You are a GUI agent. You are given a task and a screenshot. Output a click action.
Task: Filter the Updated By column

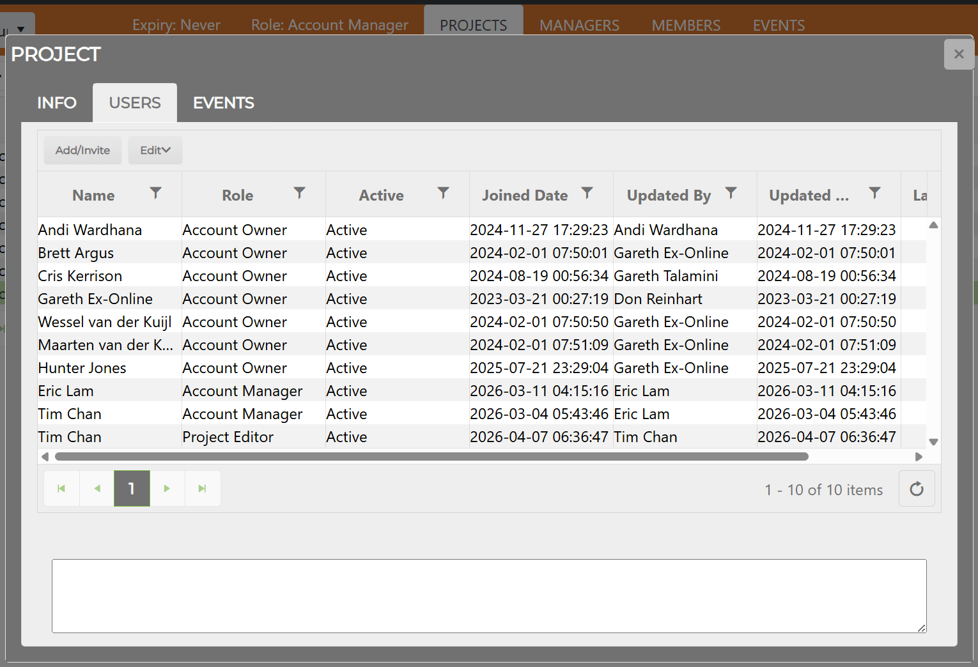tap(731, 193)
